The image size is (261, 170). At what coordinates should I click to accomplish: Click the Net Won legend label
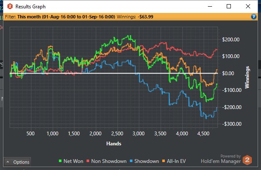tap(74, 161)
